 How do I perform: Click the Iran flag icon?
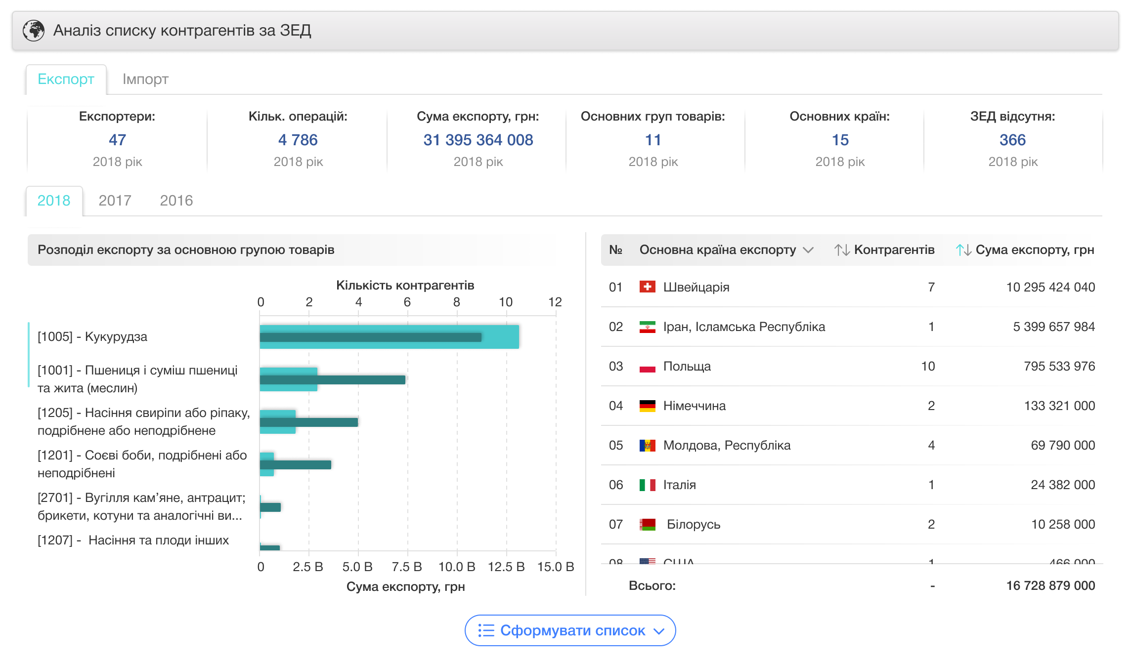click(647, 327)
